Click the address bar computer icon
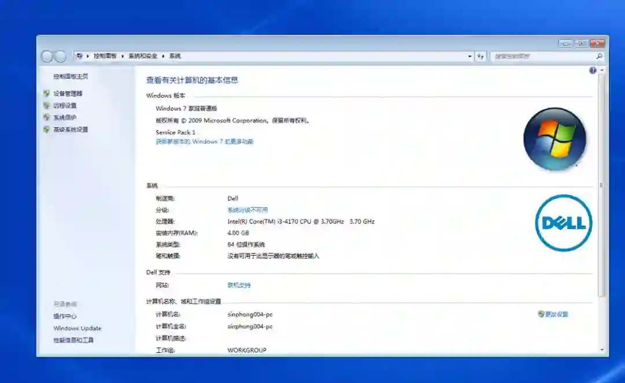Image resolution: width=625 pixels, height=383 pixels. [79, 56]
